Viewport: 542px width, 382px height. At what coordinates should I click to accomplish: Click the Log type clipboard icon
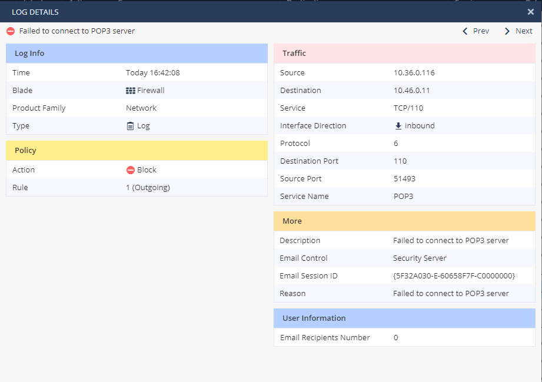click(130, 126)
